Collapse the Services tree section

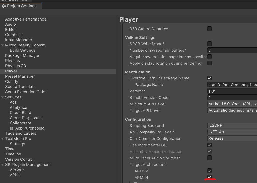click(x=2, y=97)
